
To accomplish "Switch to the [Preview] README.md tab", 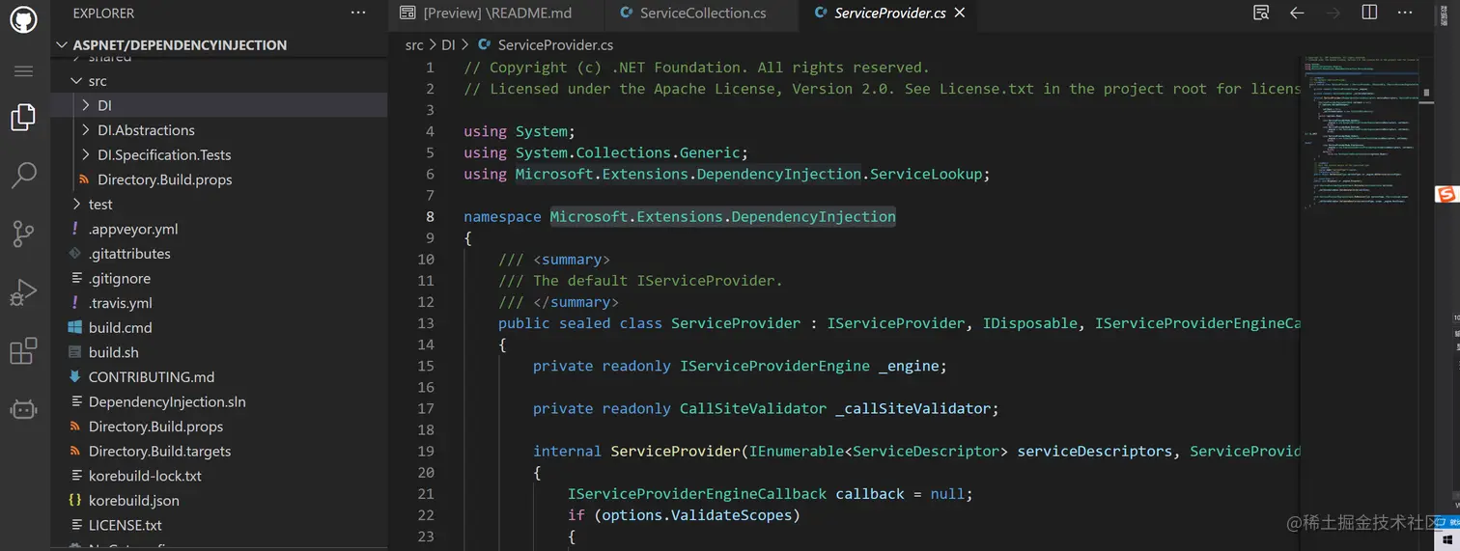I will pos(497,14).
